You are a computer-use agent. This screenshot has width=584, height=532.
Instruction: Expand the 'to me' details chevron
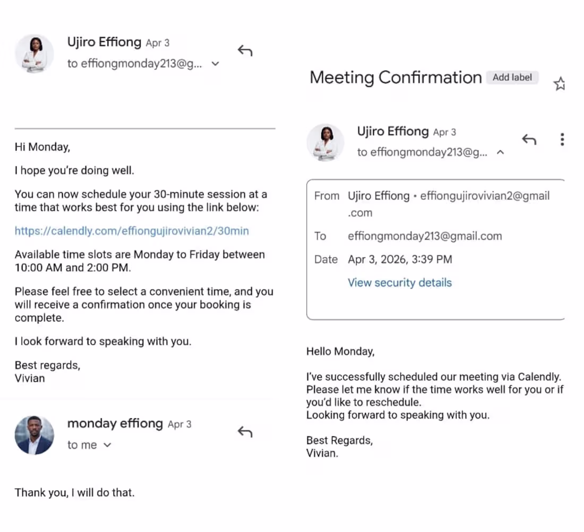pos(107,445)
